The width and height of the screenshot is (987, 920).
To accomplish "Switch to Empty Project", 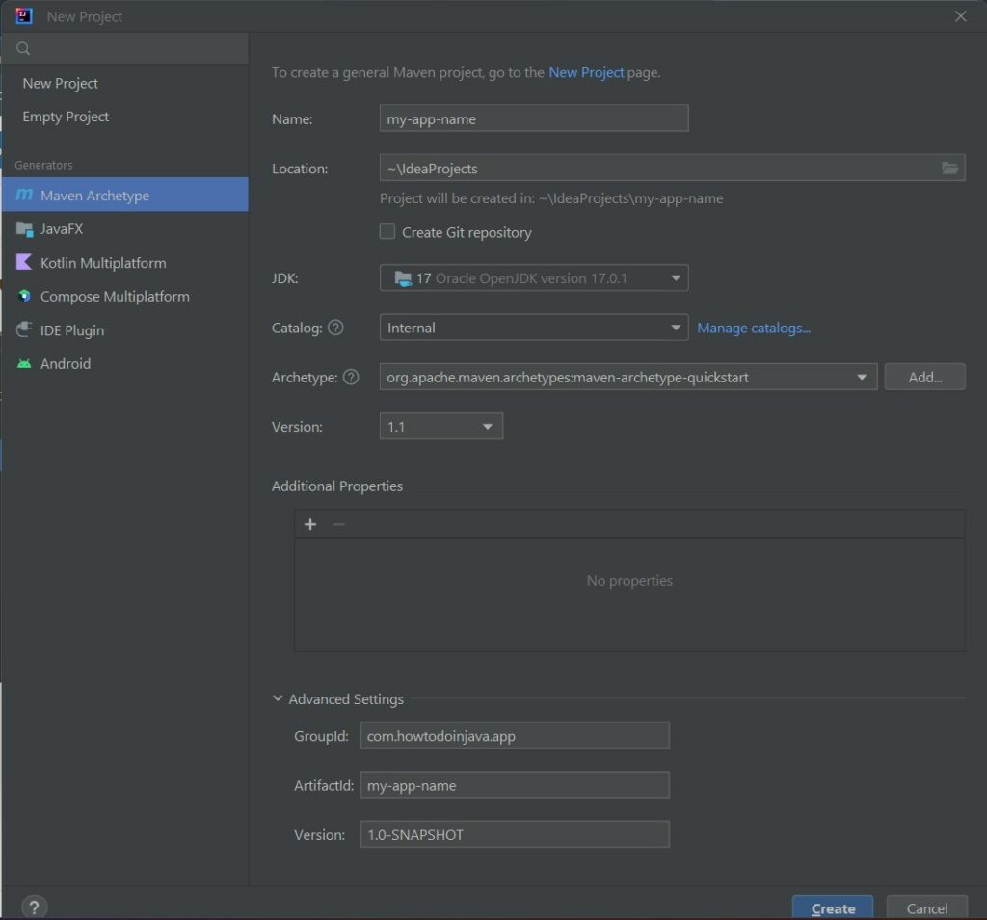I will (66, 116).
